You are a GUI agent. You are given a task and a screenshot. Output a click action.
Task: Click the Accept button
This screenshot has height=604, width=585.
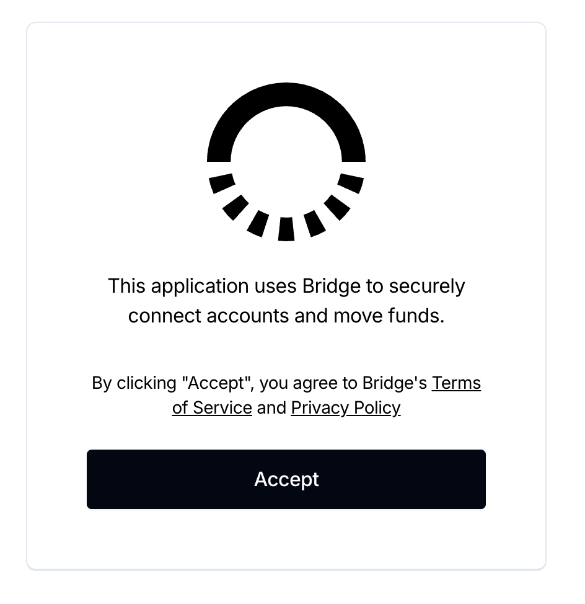coord(286,479)
